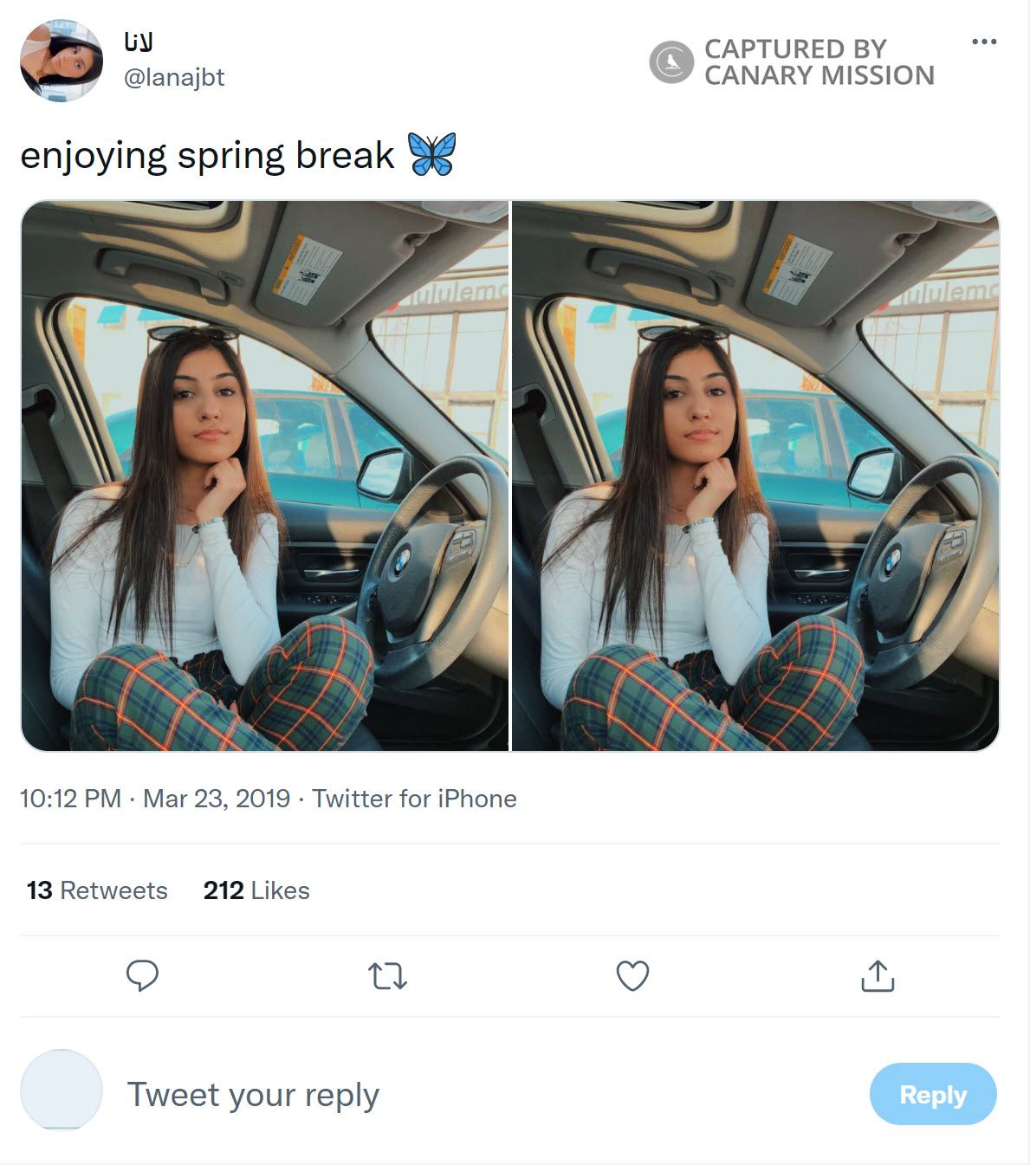The image size is (1030, 1165).
Task: Open the Twitter for iPhone source link
Action: click(x=414, y=799)
